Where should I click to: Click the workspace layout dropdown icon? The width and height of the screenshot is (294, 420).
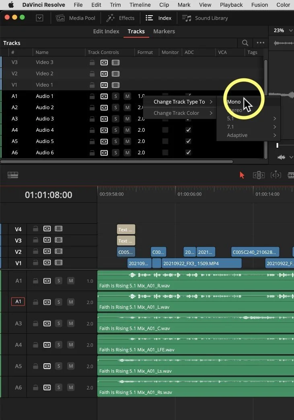pyautogui.click(x=39, y=18)
